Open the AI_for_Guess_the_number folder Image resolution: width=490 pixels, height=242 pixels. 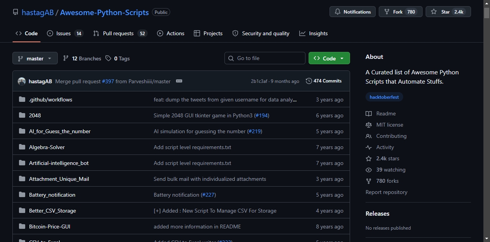point(60,131)
